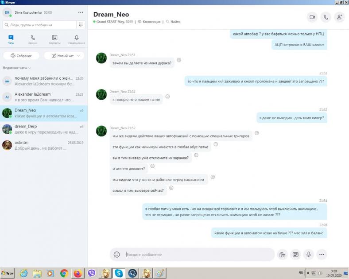This screenshot has width=349, height=279.
Task: Switch to the Звонки tab
Action: tap(33, 39)
